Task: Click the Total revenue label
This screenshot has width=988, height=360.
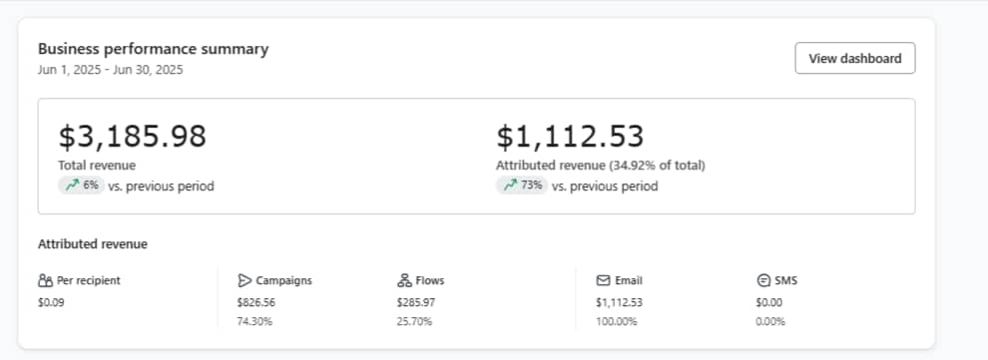Action: (x=97, y=166)
